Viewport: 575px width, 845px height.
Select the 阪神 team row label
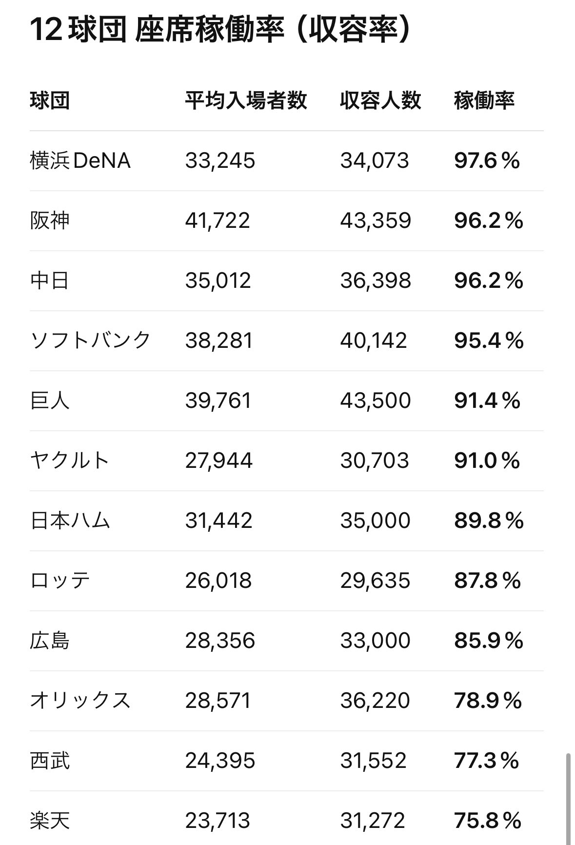coord(50,221)
